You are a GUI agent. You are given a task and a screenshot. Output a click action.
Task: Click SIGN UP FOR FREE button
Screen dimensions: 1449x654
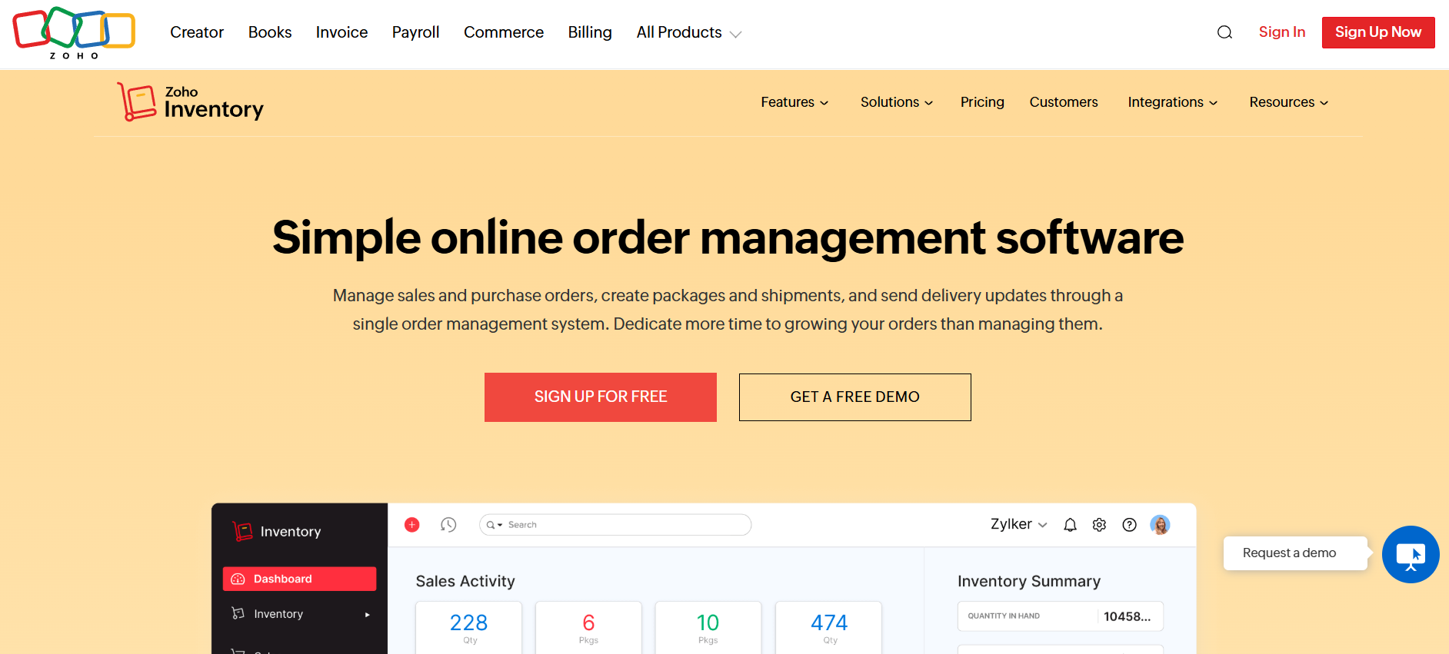coord(601,397)
